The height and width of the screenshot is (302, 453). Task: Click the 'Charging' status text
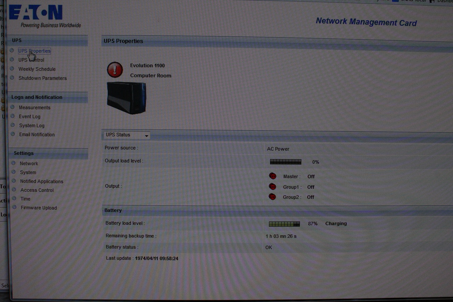[x=336, y=224]
